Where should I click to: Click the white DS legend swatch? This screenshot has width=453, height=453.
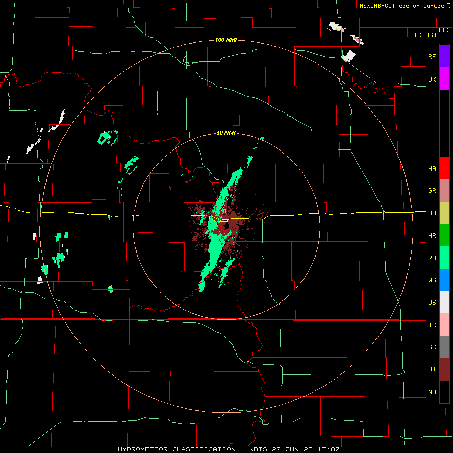pyautogui.click(x=444, y=302)
